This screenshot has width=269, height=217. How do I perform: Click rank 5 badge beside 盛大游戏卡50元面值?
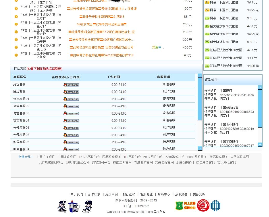pyautogui.click(x=207, y=26)
